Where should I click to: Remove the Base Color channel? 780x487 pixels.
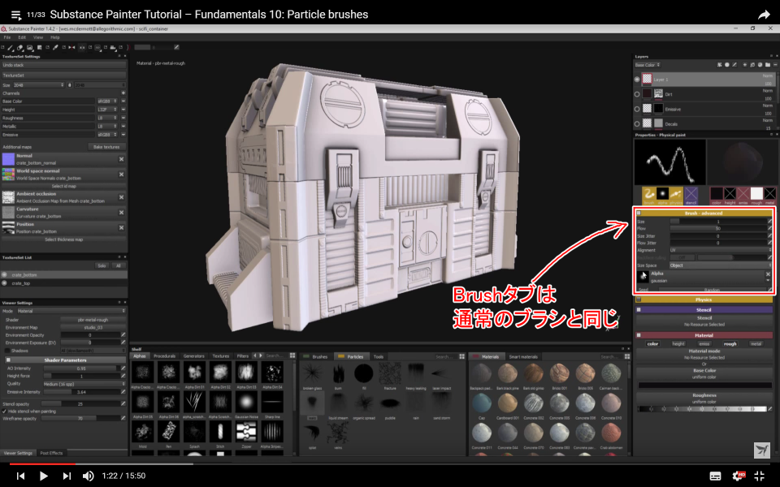[123, 101]
